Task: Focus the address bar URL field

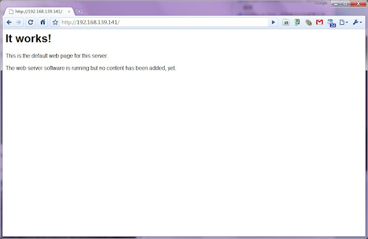Action: [x=164, y=22]
